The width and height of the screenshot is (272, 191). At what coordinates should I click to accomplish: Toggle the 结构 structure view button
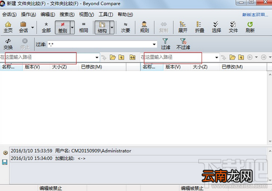102,27
